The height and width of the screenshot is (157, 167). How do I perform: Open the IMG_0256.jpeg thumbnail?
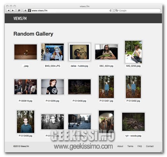pos(133,52)
